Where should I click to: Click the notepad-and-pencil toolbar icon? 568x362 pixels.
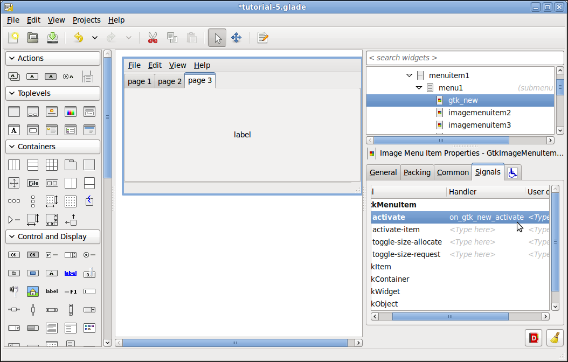(262, 38)
